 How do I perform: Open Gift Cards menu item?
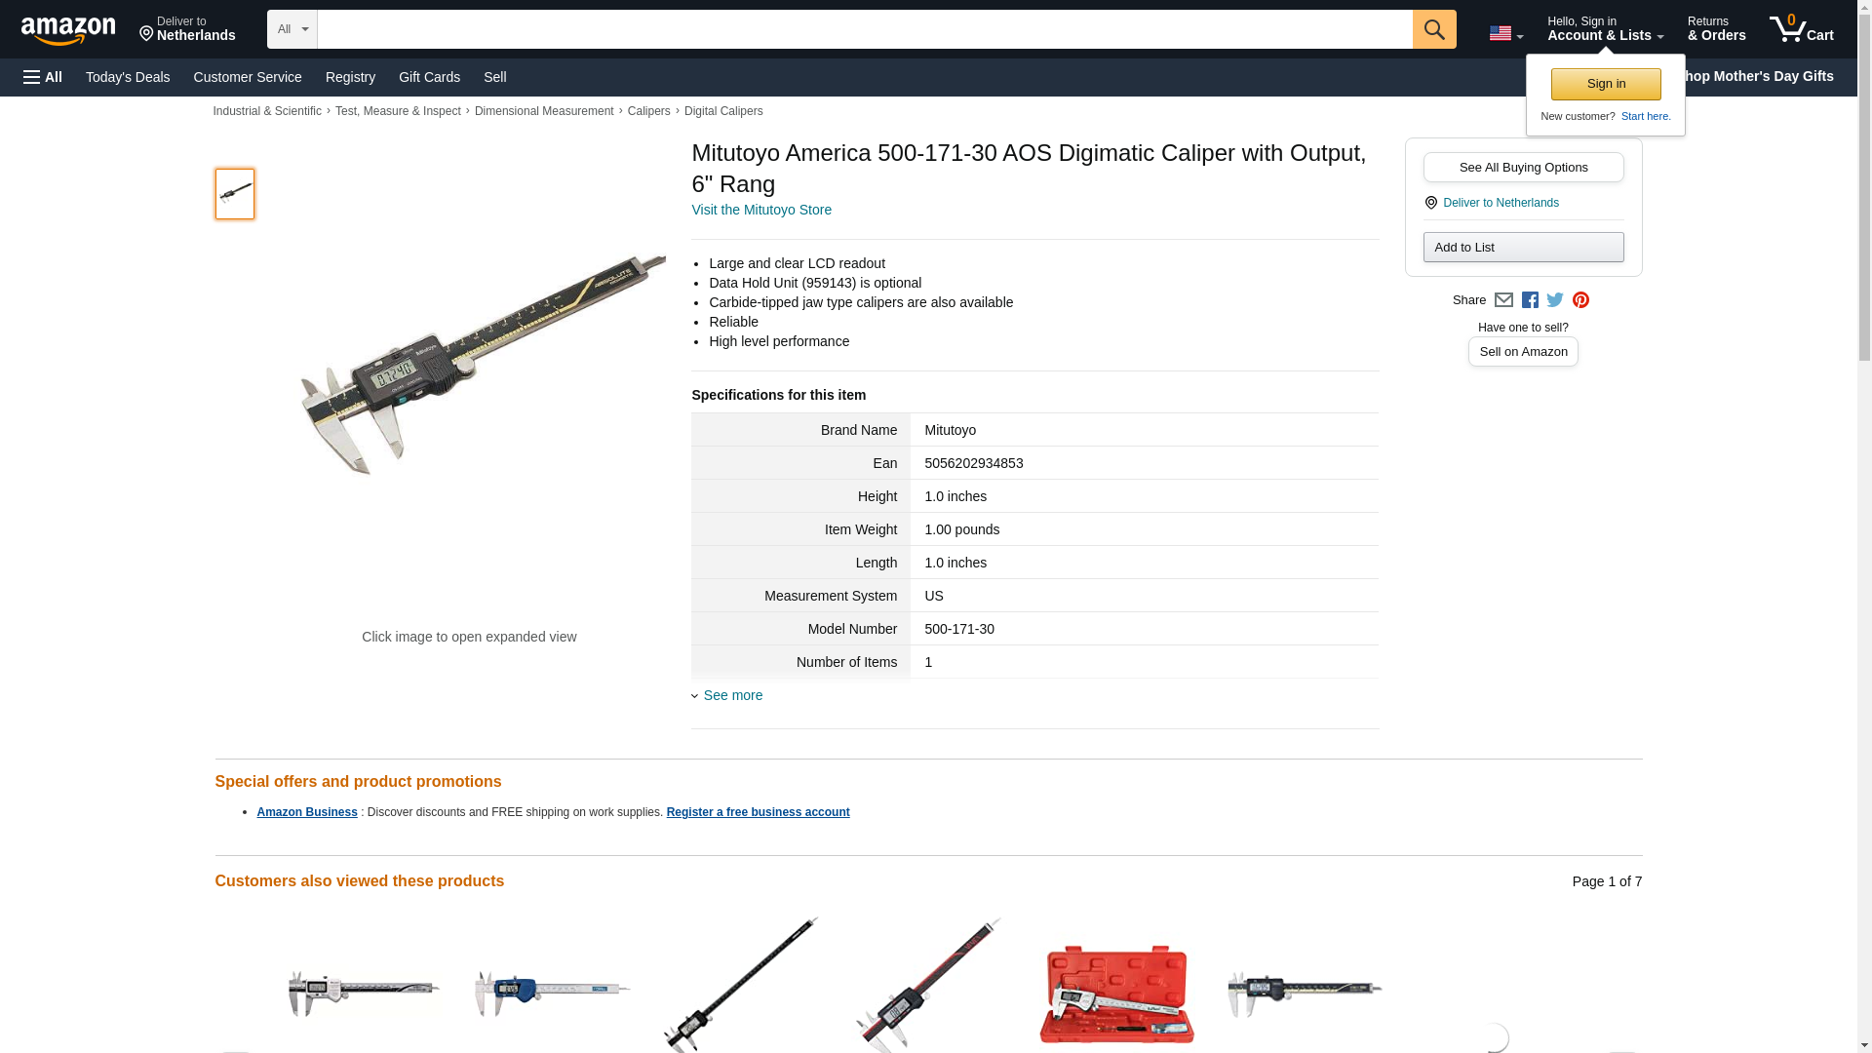click(x=429, y=77)
